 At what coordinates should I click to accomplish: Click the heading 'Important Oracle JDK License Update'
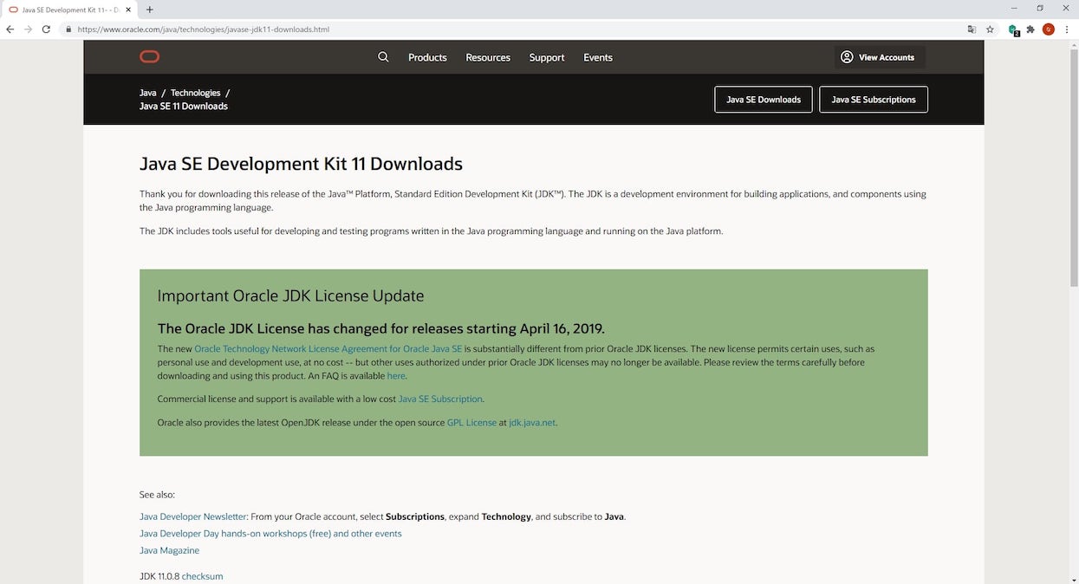[x=290, y=295]
